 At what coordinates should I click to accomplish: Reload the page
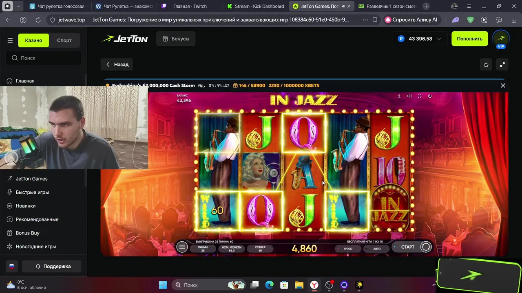pyautogui.click(x=38, y=20)
